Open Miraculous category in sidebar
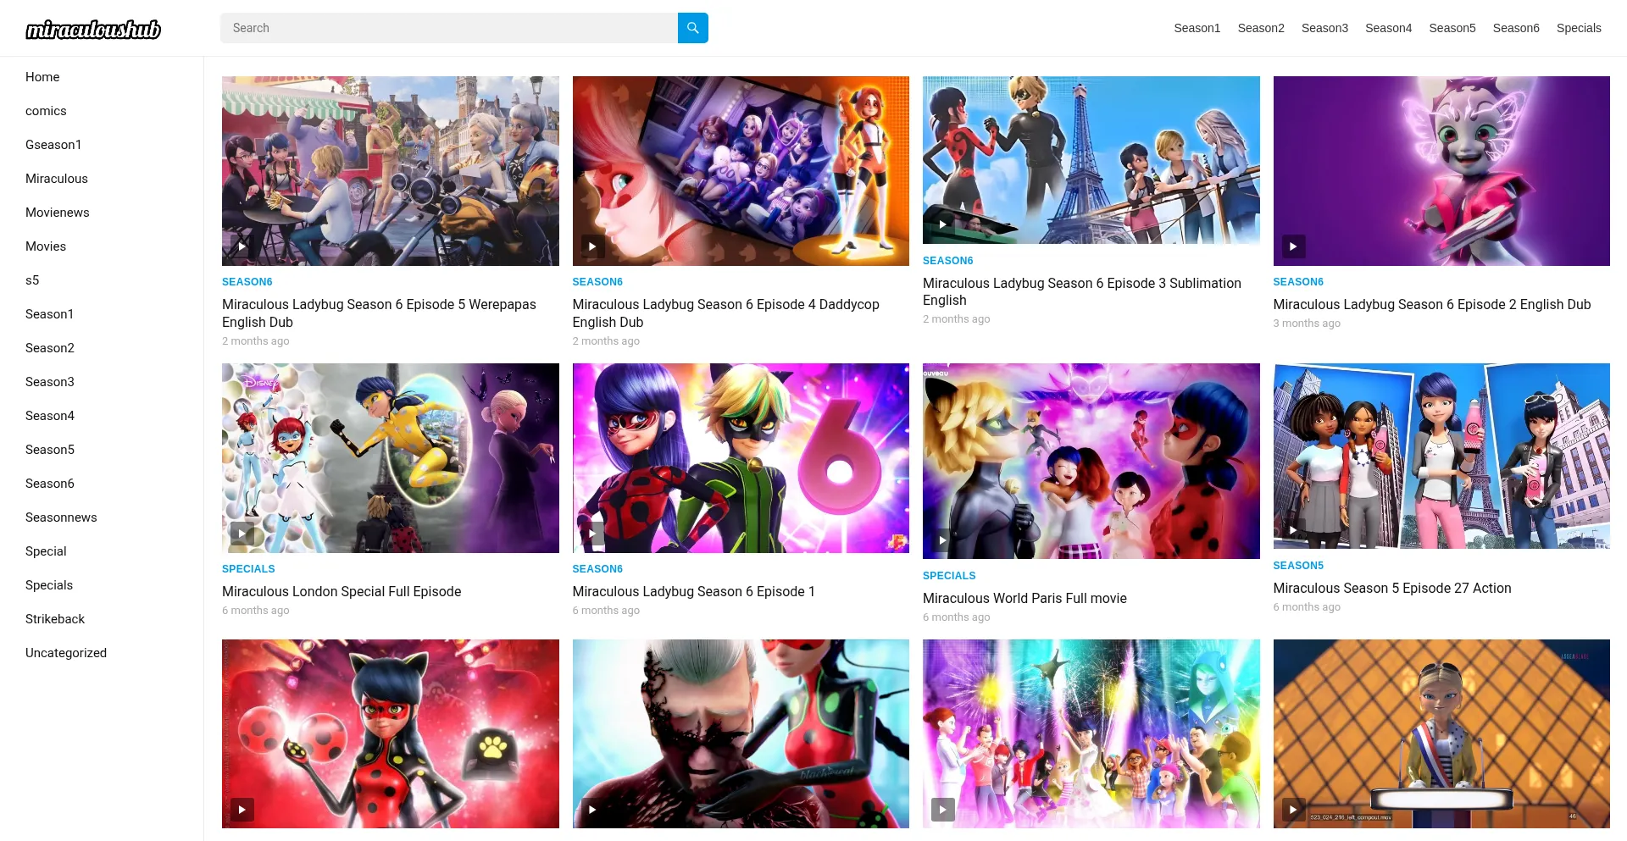Viewport: 1627px width, 841px height. tap(57, 179)
